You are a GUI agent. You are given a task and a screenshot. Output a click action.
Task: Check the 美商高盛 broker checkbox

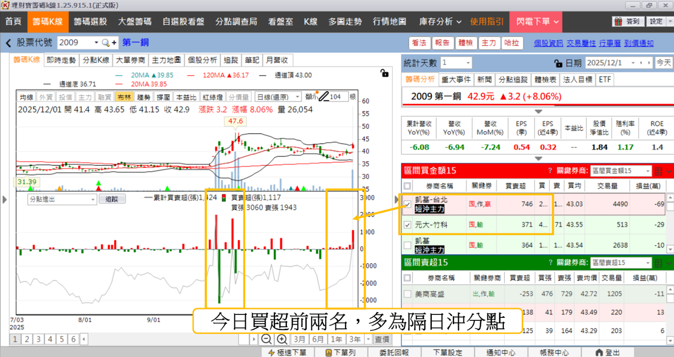tap(407, 294)
